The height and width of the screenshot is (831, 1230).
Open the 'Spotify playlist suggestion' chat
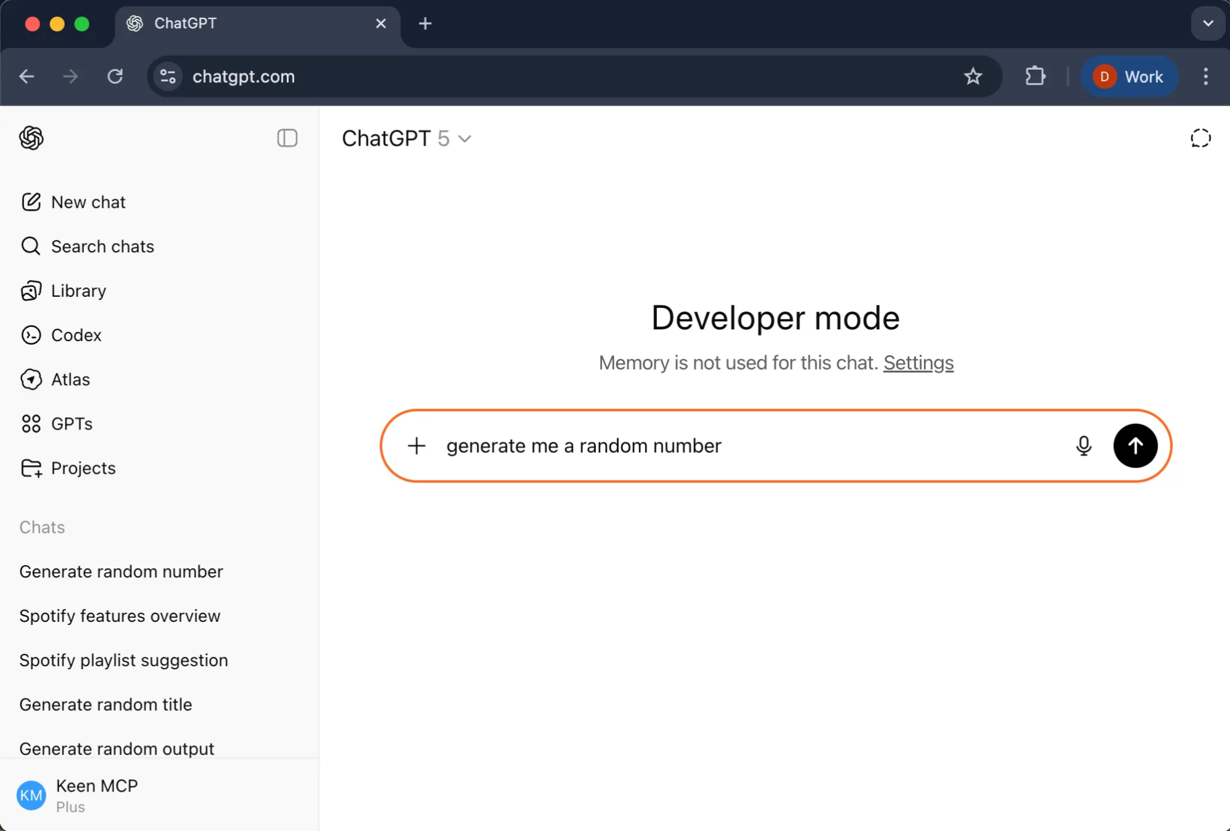(123, 660)
